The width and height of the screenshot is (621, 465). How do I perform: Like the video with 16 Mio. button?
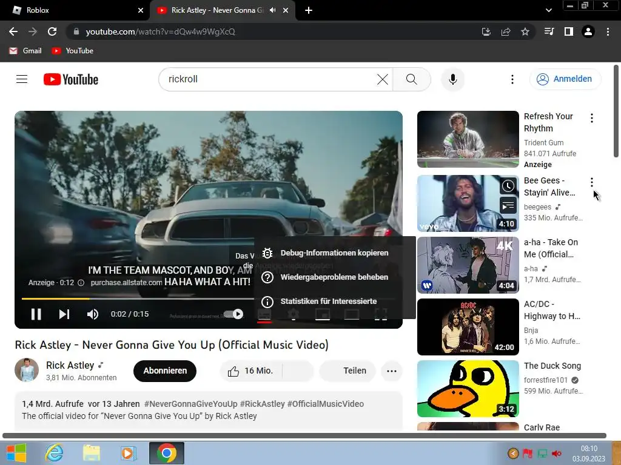coord(251,371)
